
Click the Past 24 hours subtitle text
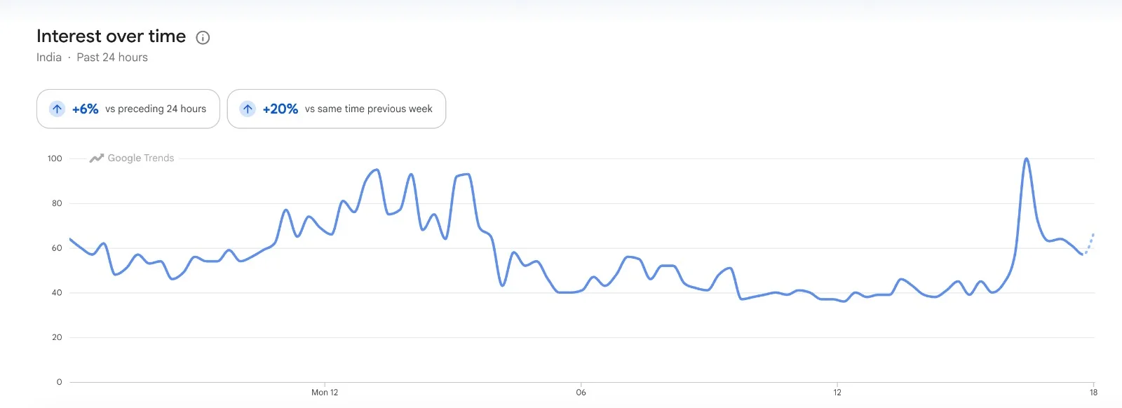coord(112,57)
